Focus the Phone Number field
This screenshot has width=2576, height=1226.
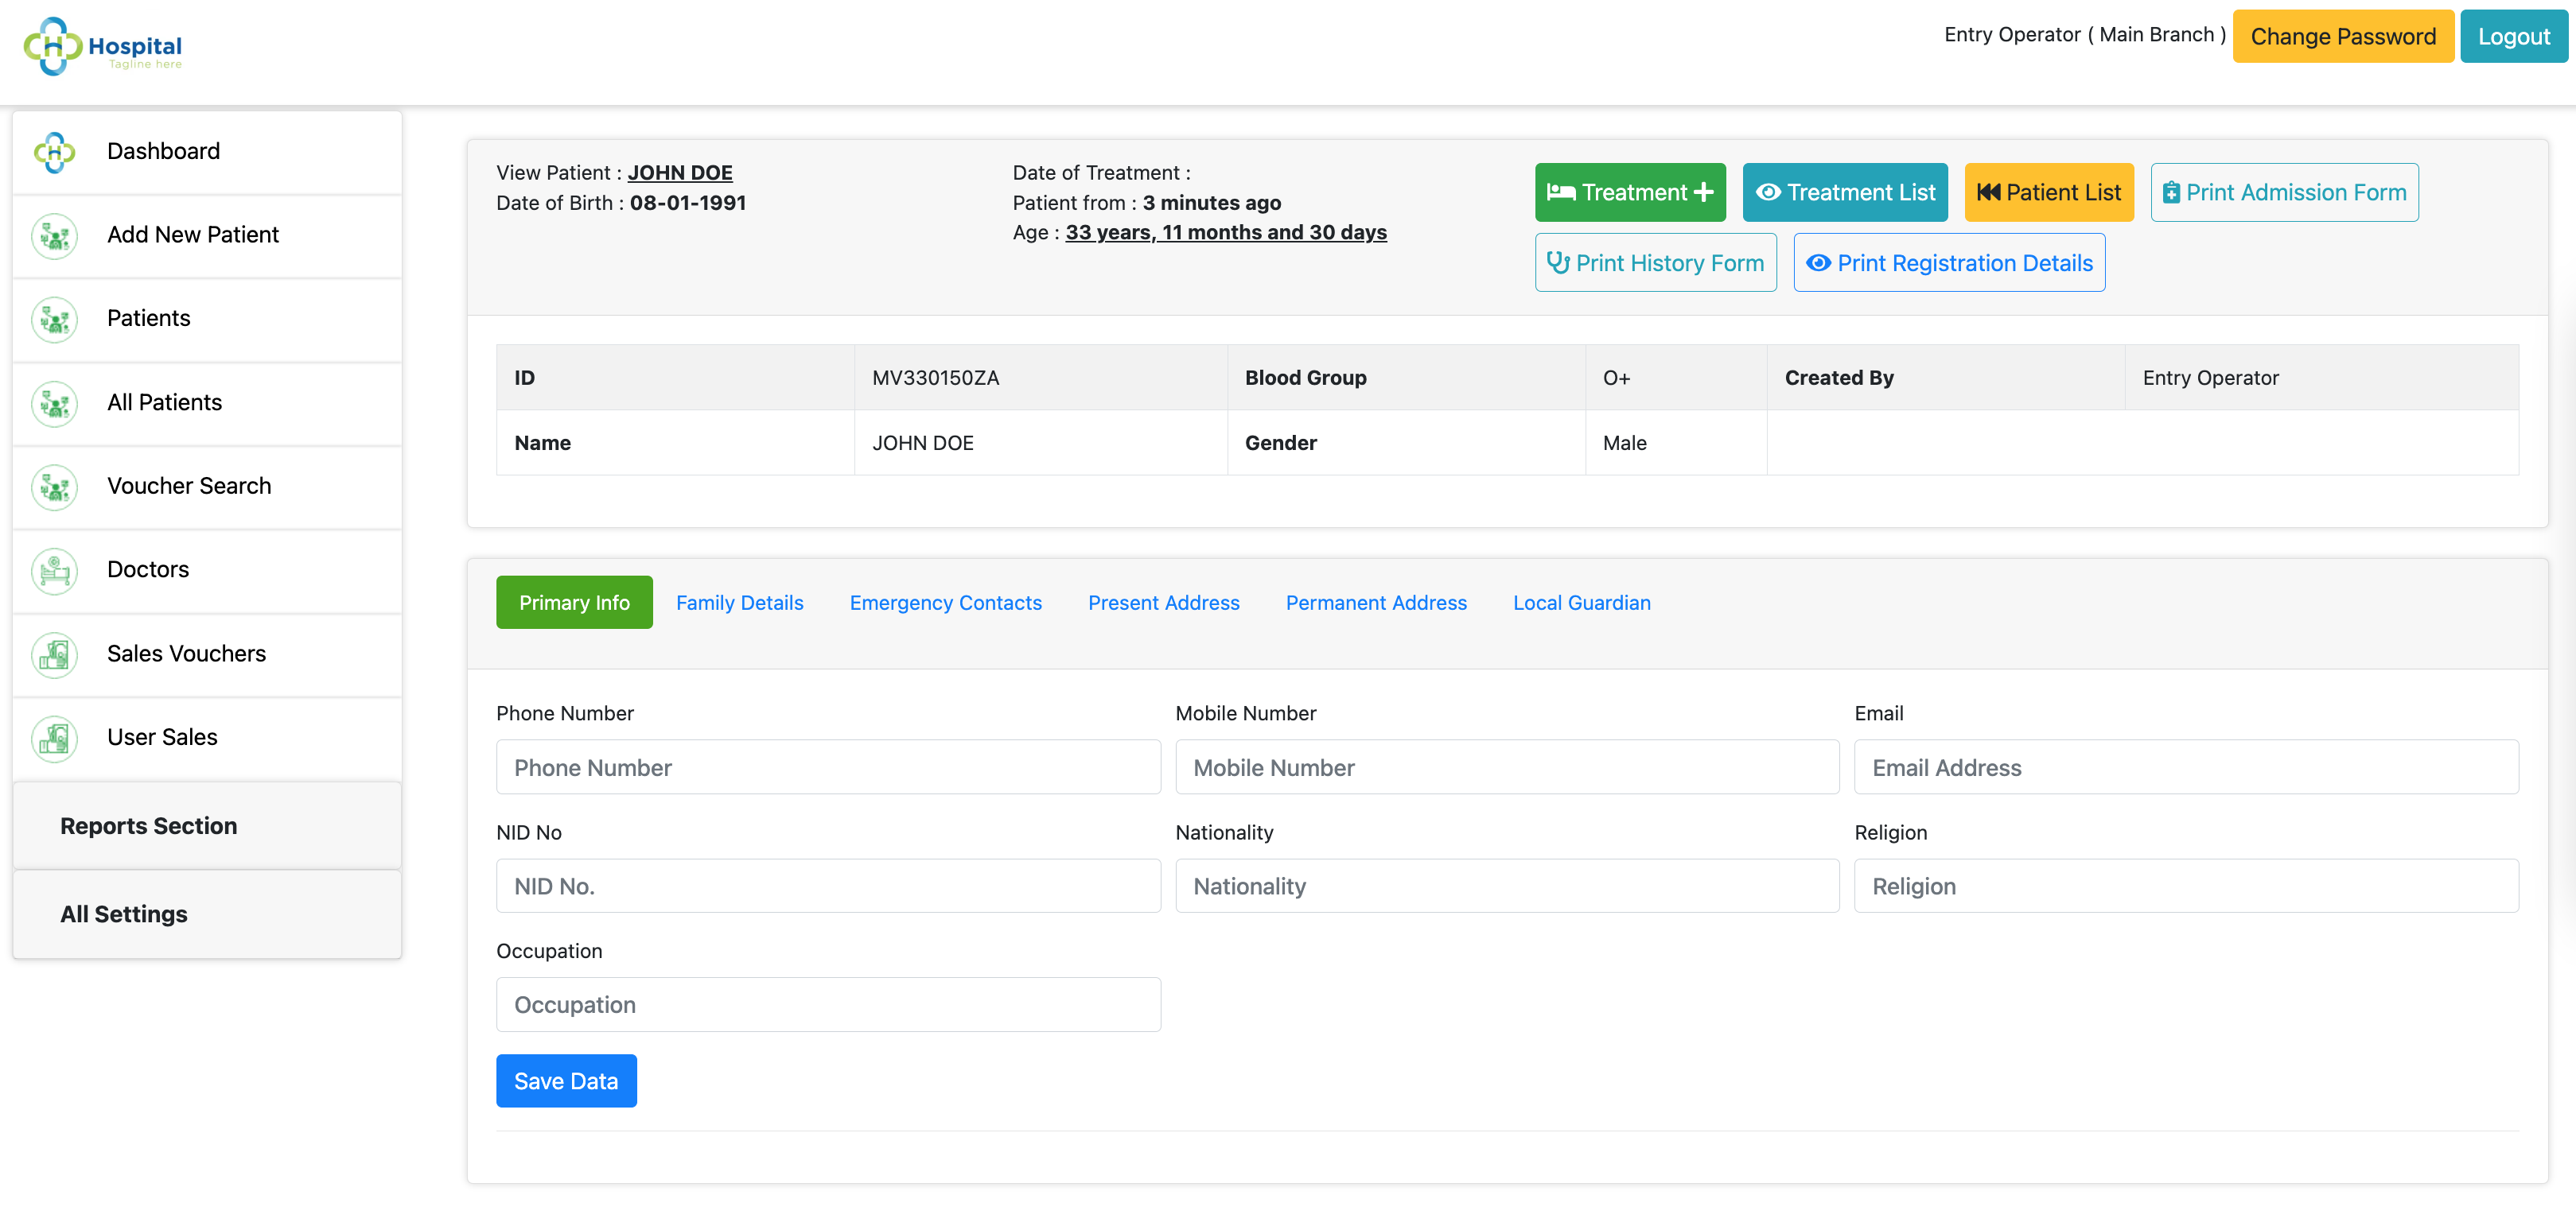(828, 767)
